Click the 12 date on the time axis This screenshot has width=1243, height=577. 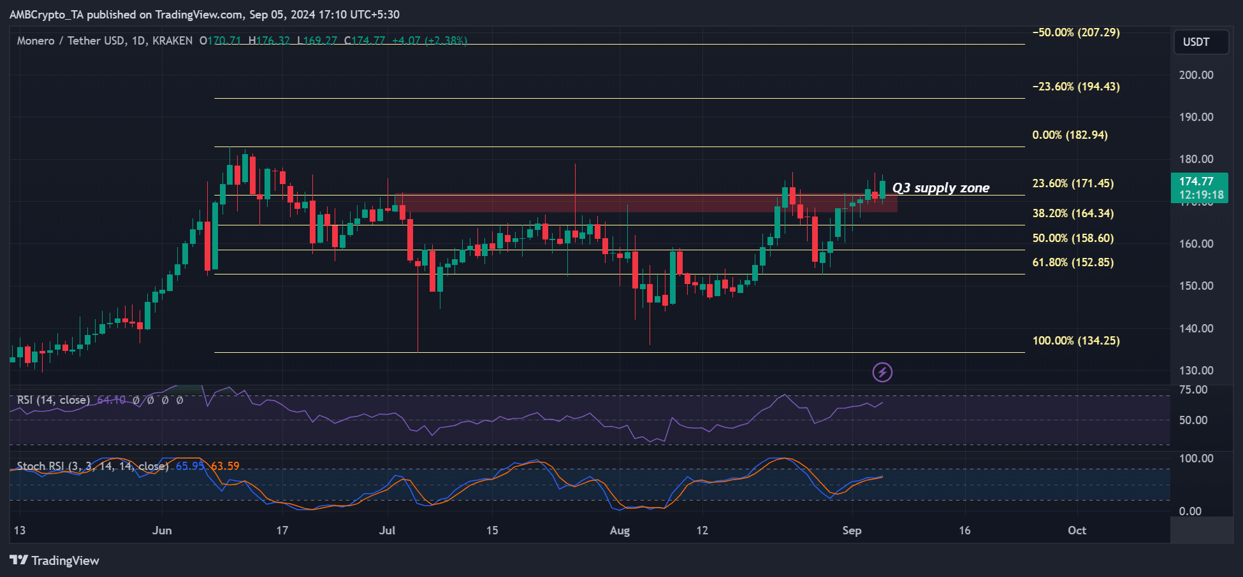point(702,531)
